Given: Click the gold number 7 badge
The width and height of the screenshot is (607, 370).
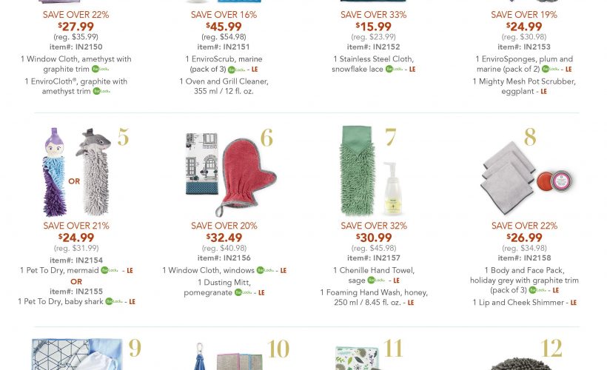Looking at the screenshot, I should coord(390,137).
